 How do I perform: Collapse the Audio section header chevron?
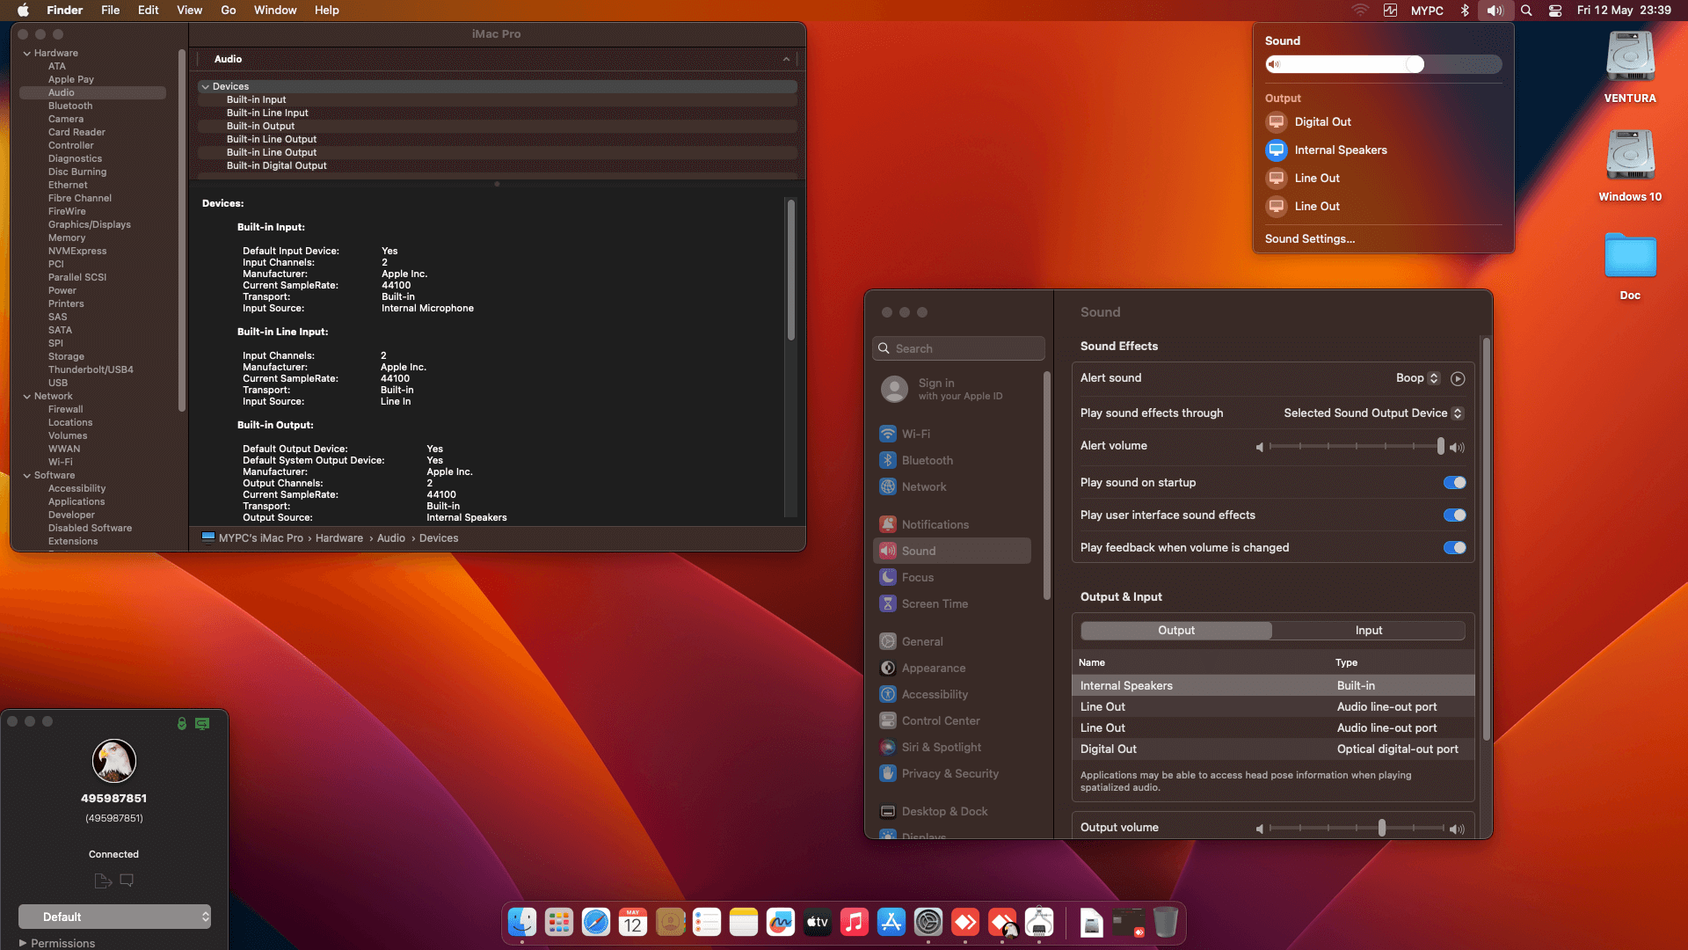pyautogui.click(x=786, y=59)
